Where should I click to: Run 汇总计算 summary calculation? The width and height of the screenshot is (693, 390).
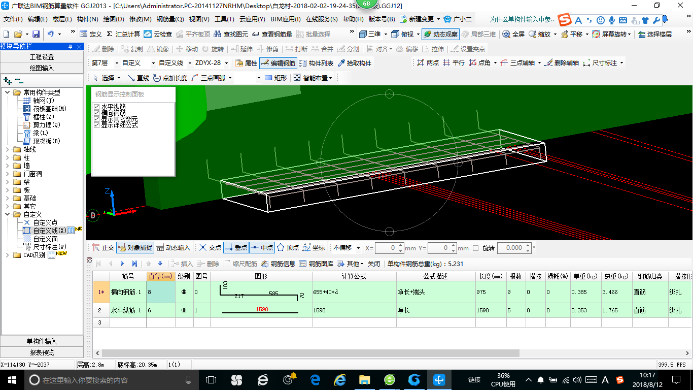click(123, 34)
